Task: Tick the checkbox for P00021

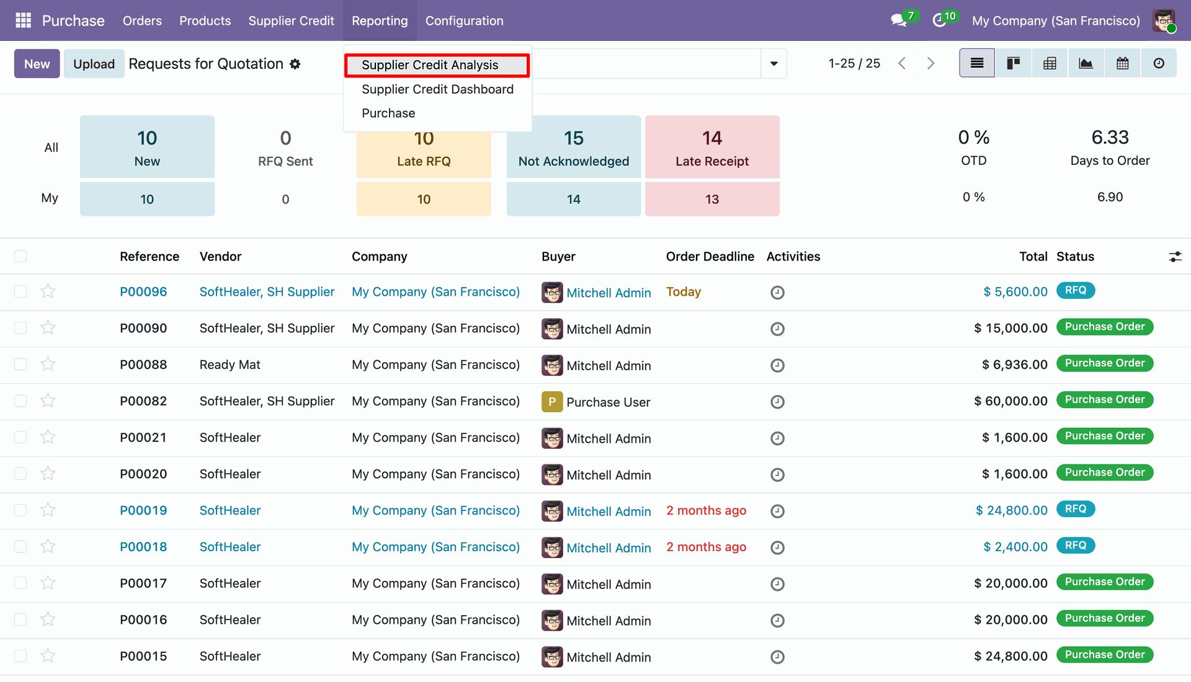Action: point(20,437)
